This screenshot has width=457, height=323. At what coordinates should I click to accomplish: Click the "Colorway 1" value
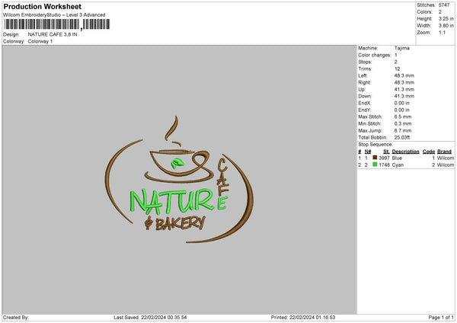tap(40, 41)
